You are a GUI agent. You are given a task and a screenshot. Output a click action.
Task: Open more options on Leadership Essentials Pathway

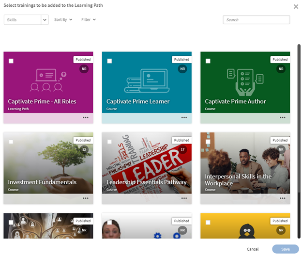tap(184, 198)
